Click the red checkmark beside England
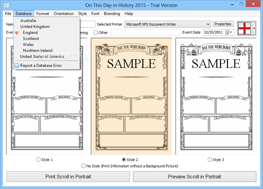Image resolution: width=263 pixels, height=189 pixels. (17, 33)
